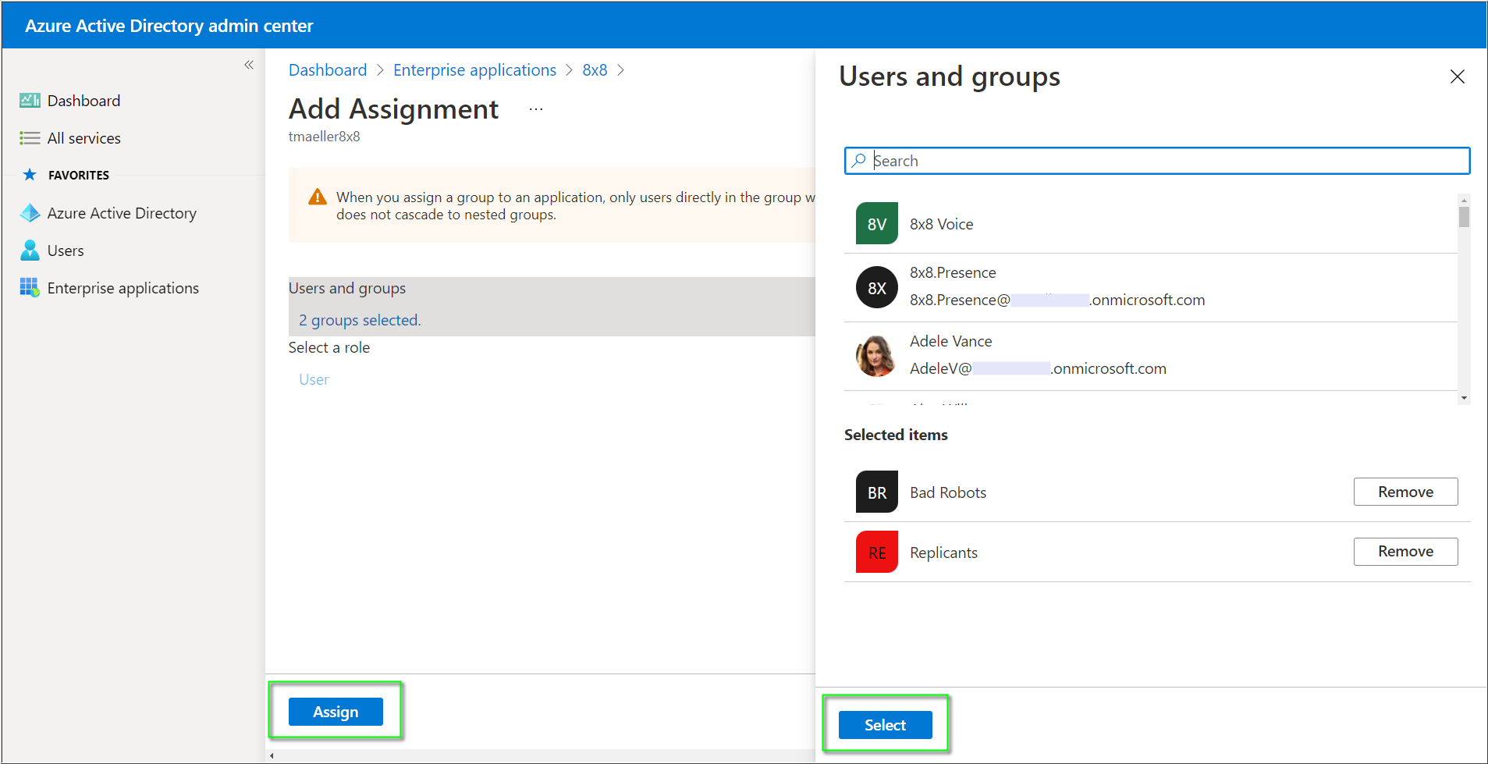Viewport: 1488px width, 764px height.
Task: Click the results list scrollbar down arrow
Action: tap(1464, 398)
